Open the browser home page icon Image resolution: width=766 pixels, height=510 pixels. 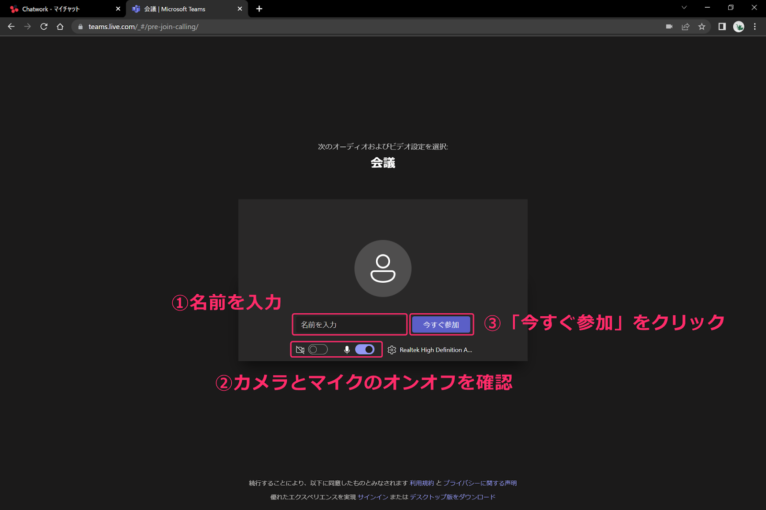[60, 27]
